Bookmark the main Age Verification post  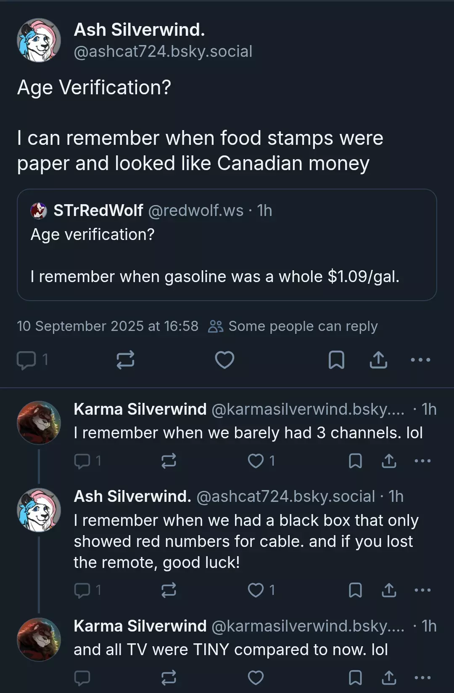[336, 360]
